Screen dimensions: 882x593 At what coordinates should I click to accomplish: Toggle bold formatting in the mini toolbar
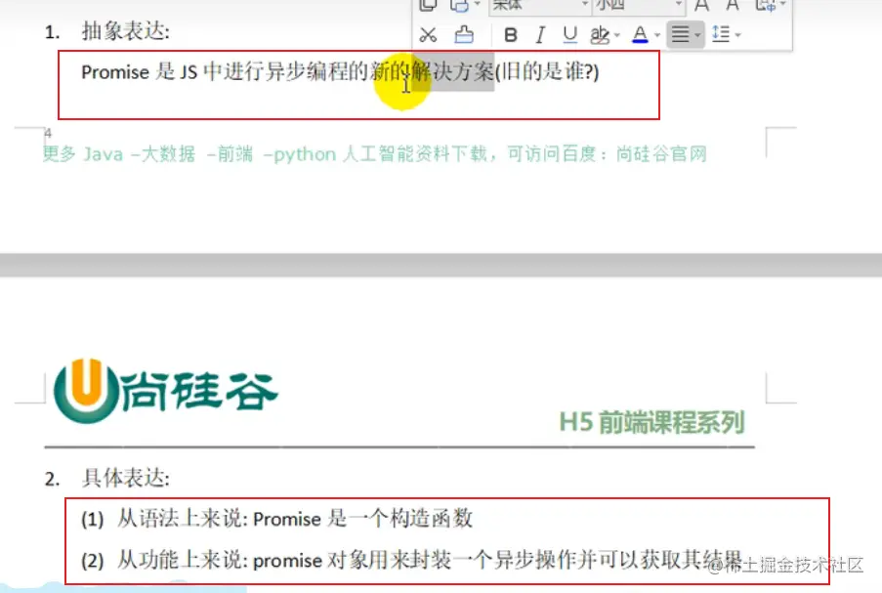[x=511, y=35]
